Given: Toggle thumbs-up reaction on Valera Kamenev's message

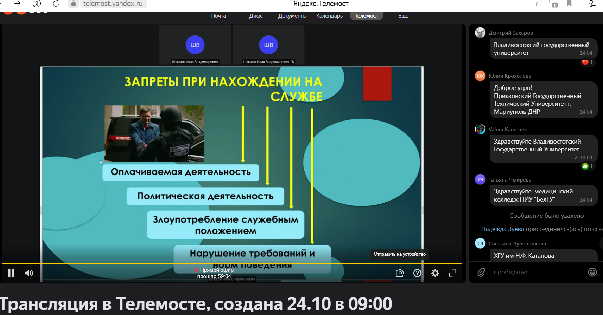Looking at the screenshot, I should [587, 166].
